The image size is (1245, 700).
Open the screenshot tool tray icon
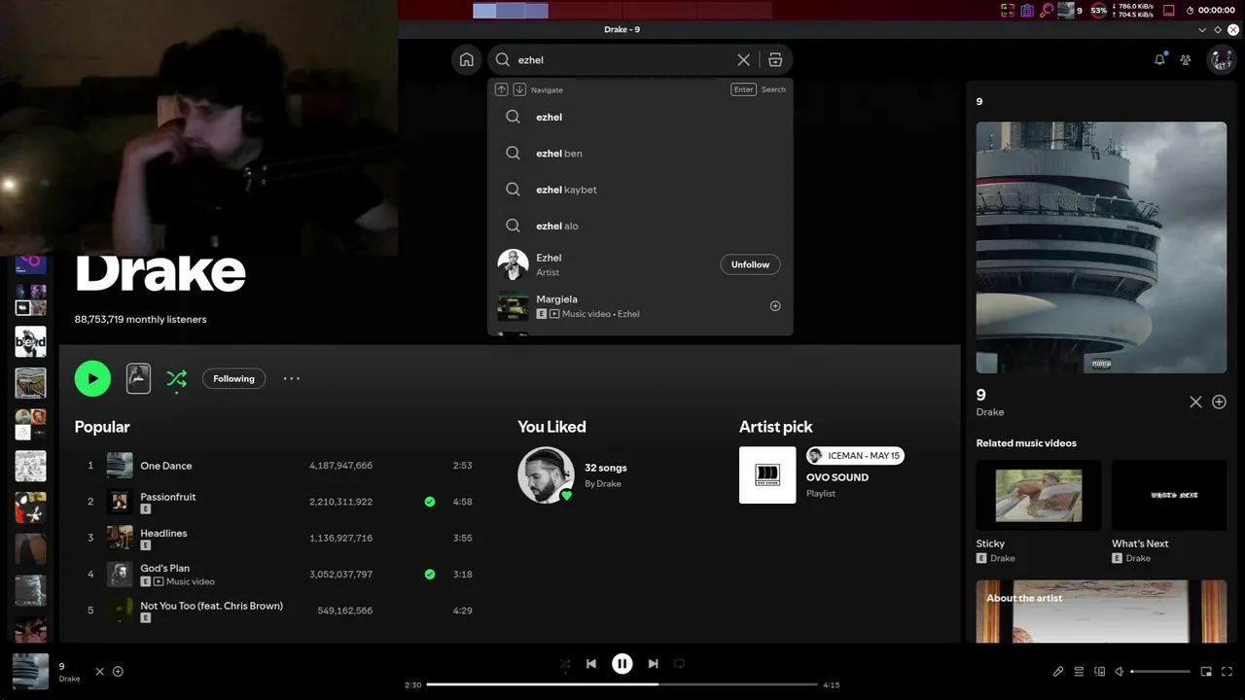pyautogui.click(x=1008, y=11)
